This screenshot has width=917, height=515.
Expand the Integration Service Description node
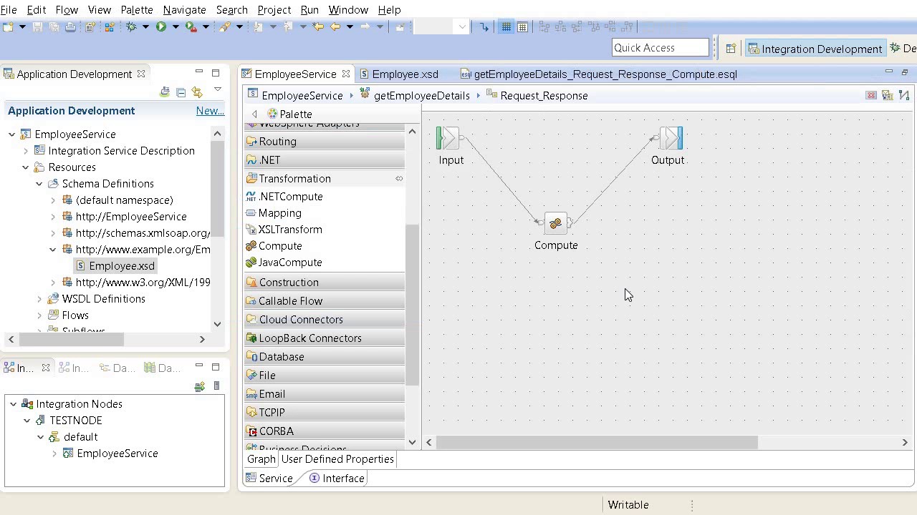[x=26, y=151]
